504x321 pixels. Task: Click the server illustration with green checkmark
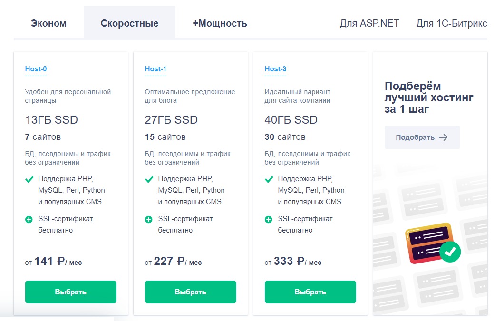pyautogui.click(x=433, y=243)
